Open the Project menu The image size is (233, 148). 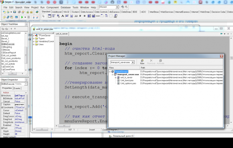coord(35,7)
